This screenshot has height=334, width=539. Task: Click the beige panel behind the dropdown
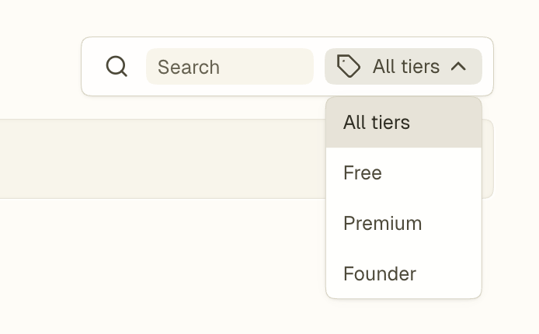155,158
